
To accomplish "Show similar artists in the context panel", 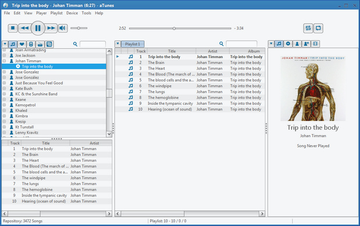I will 306,43.
